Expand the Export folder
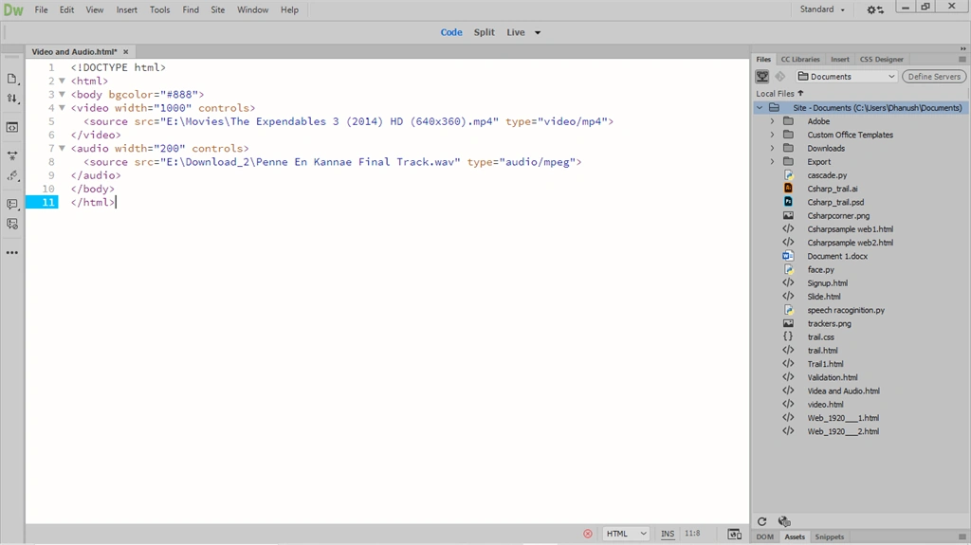This screenshot has width=971, height=545. 772,162
